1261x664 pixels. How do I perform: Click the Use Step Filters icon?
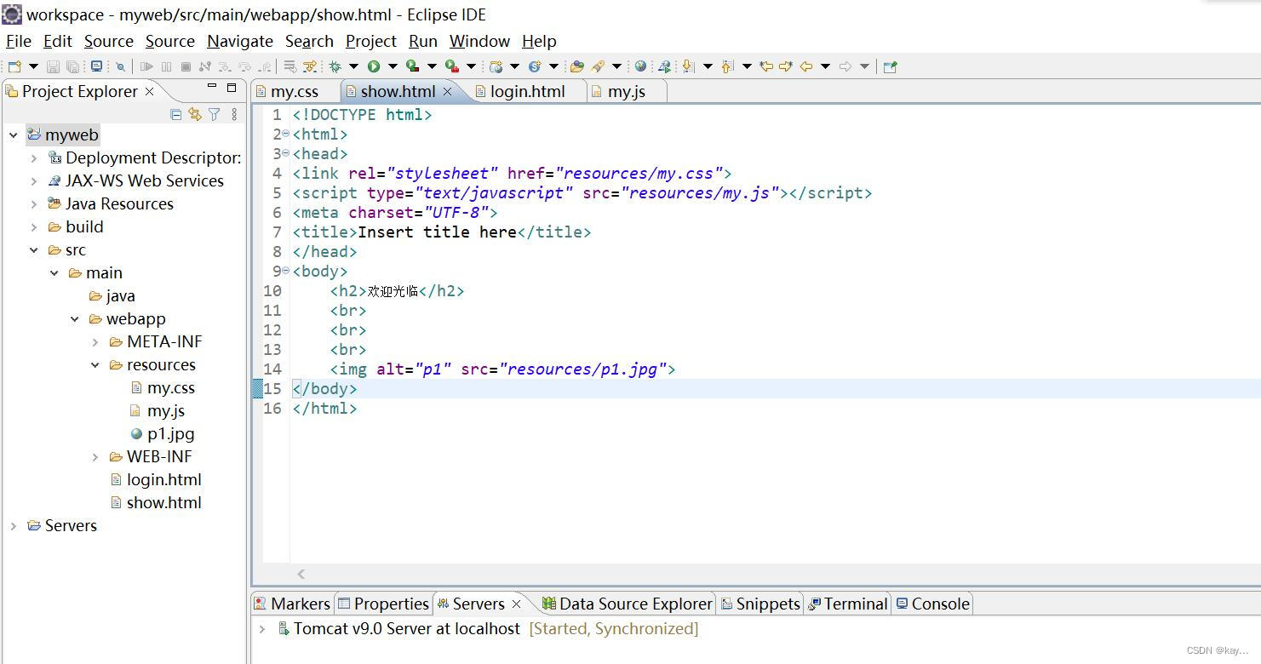click(x=310, y=66)
